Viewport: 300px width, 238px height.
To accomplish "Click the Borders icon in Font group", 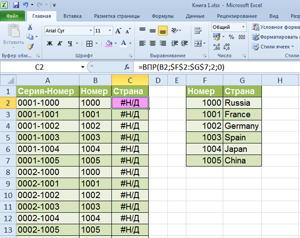I will click(x=89, y=44).
